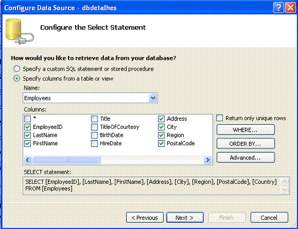
Task: Toggle Return only unique rows
Action: [x=219, y=118]
